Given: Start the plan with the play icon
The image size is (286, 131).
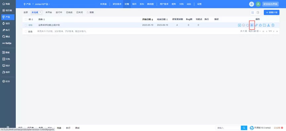Looking at the screenshot, I should (239, 25).
